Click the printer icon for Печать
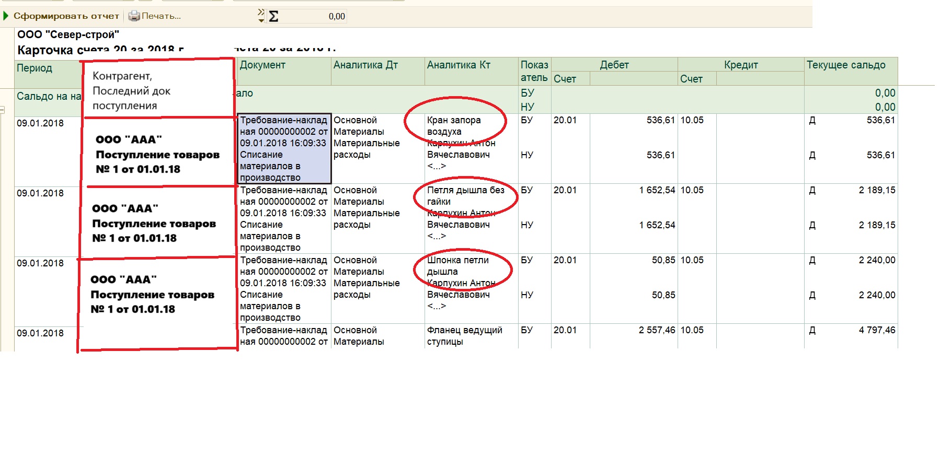Image resolution: width=951 pixels, height=468 pixels. tap(134, 16)
